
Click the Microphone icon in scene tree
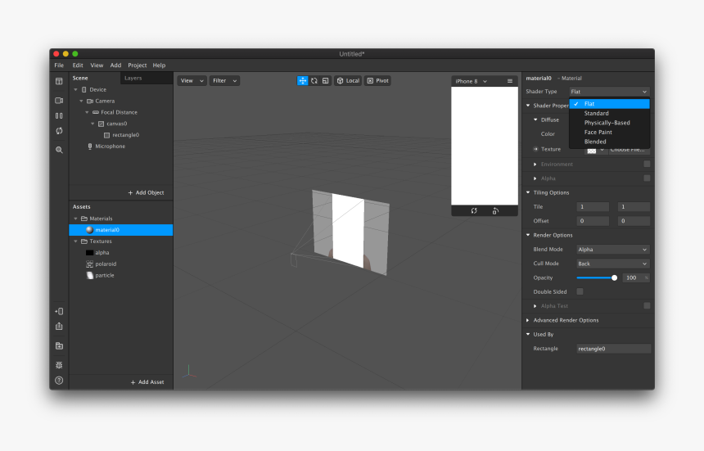[x=90, y=147]
